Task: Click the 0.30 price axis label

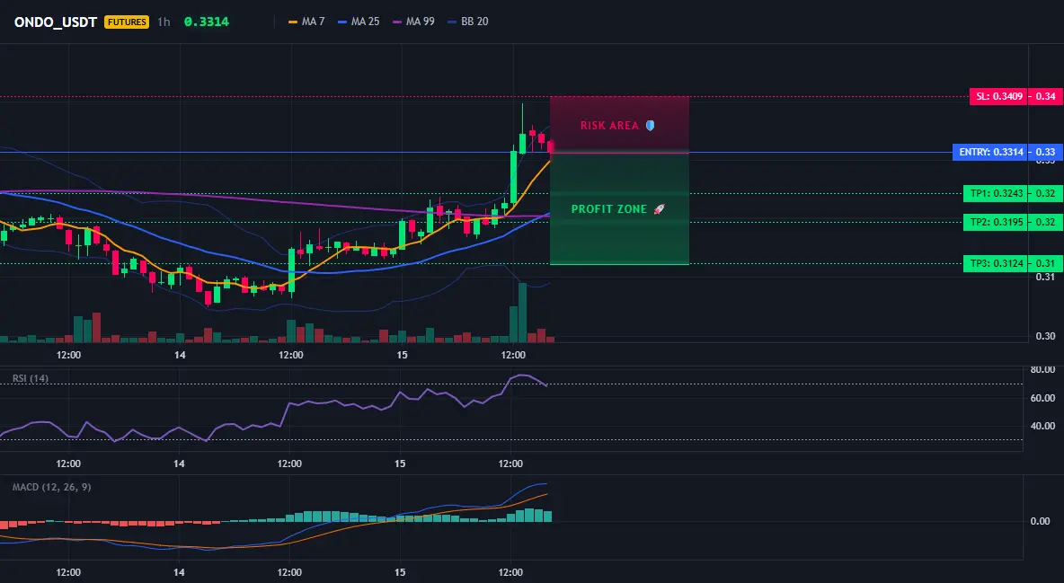Action: pyautogui.click(x=1046, y=336)
